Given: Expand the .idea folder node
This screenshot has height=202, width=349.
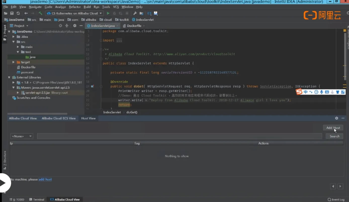Looking at the screenshot, I should [14, 37].
